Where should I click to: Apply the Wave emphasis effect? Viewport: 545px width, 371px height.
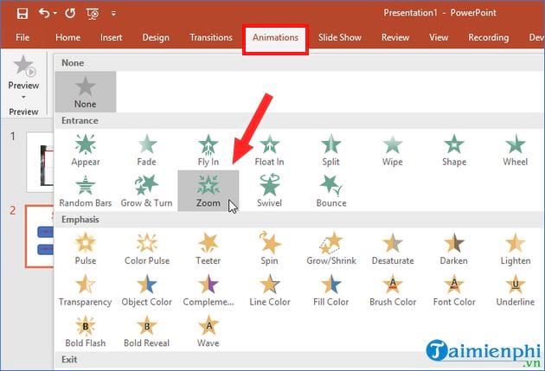tap(208, 330)
